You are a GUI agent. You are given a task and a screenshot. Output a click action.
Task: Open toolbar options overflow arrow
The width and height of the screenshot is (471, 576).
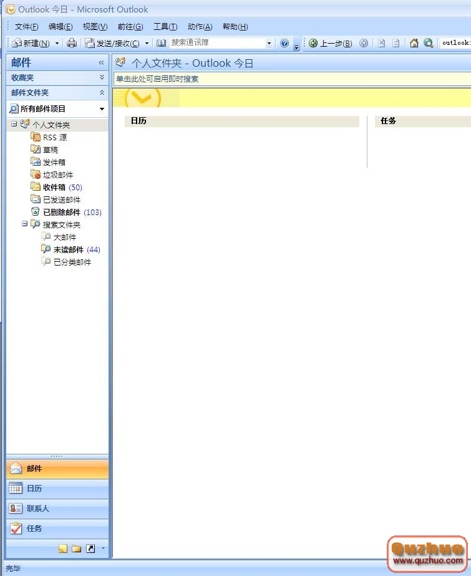[x=296, y=47]
